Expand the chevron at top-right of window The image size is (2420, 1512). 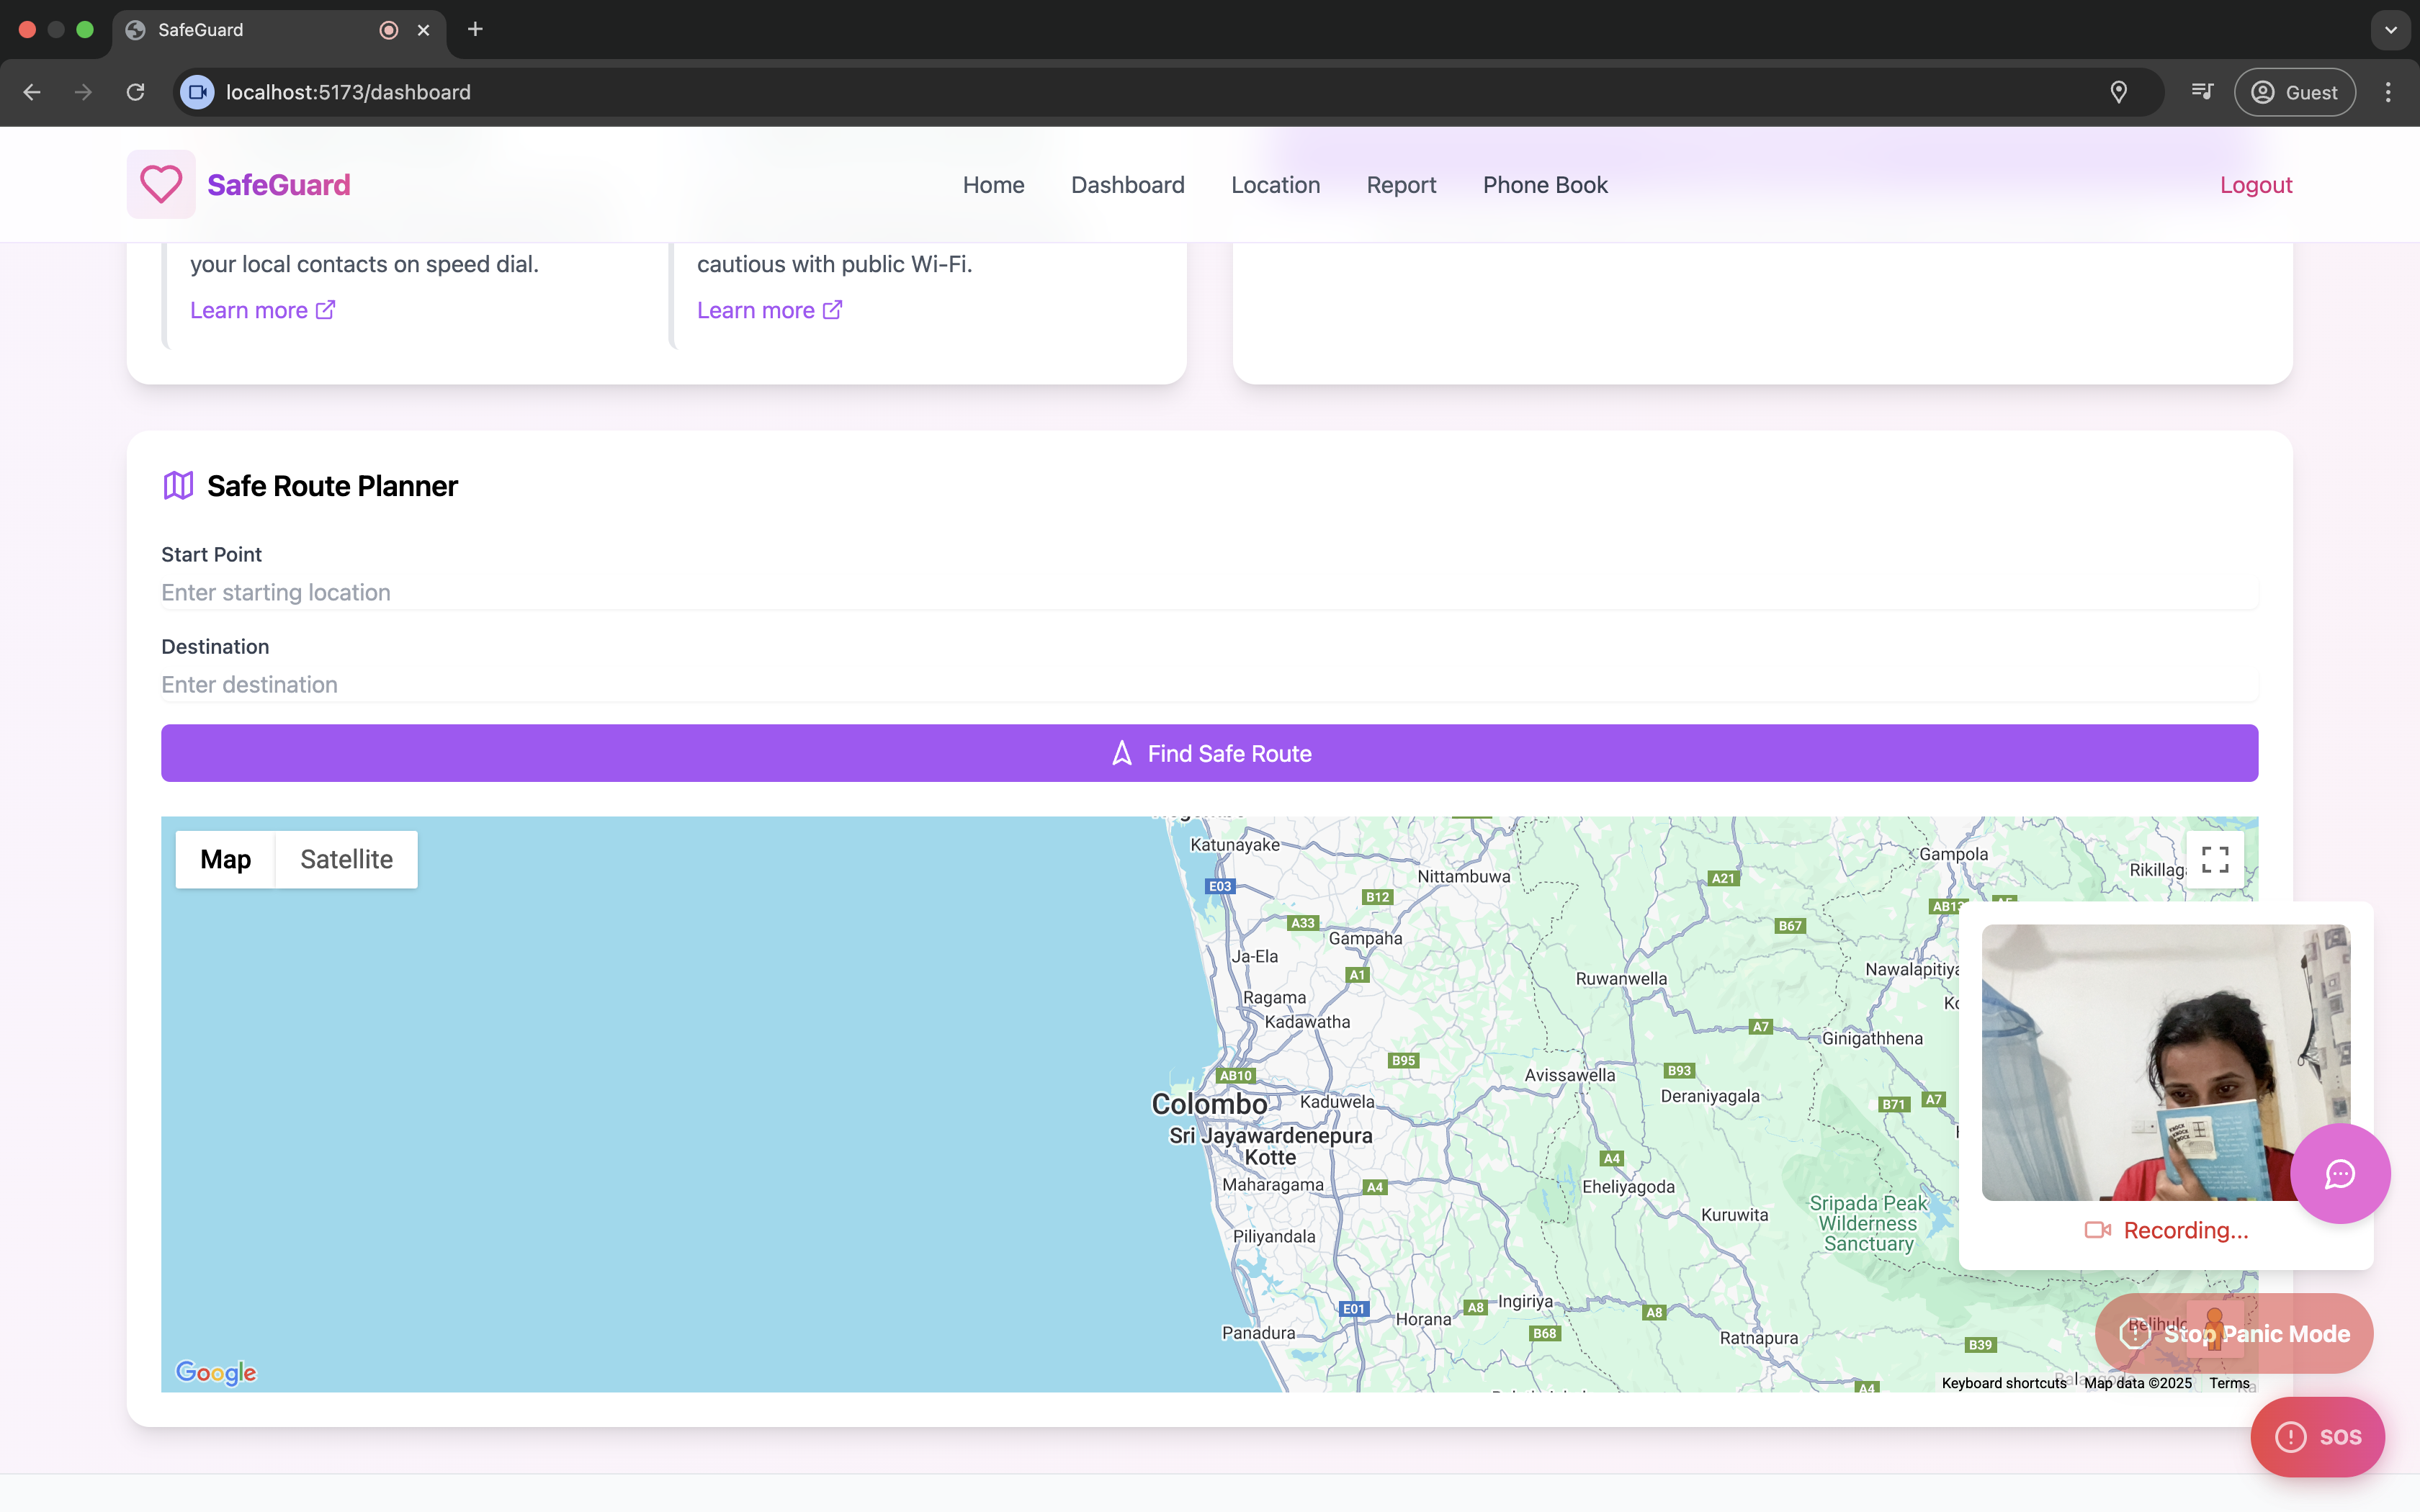tap(2390, 30)
